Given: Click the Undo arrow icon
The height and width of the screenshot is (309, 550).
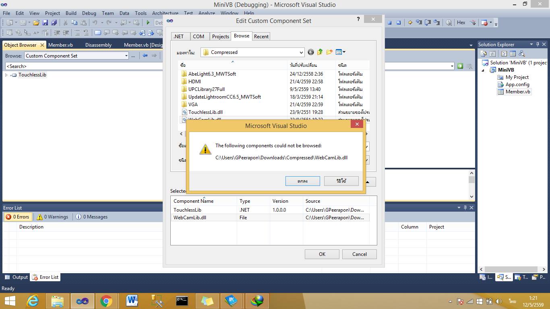Looking at the screenshot, I should [x=95, y=23].
